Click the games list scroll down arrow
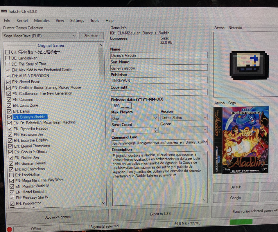The width and height of the screenshot is (278, 232). [103, 203]
